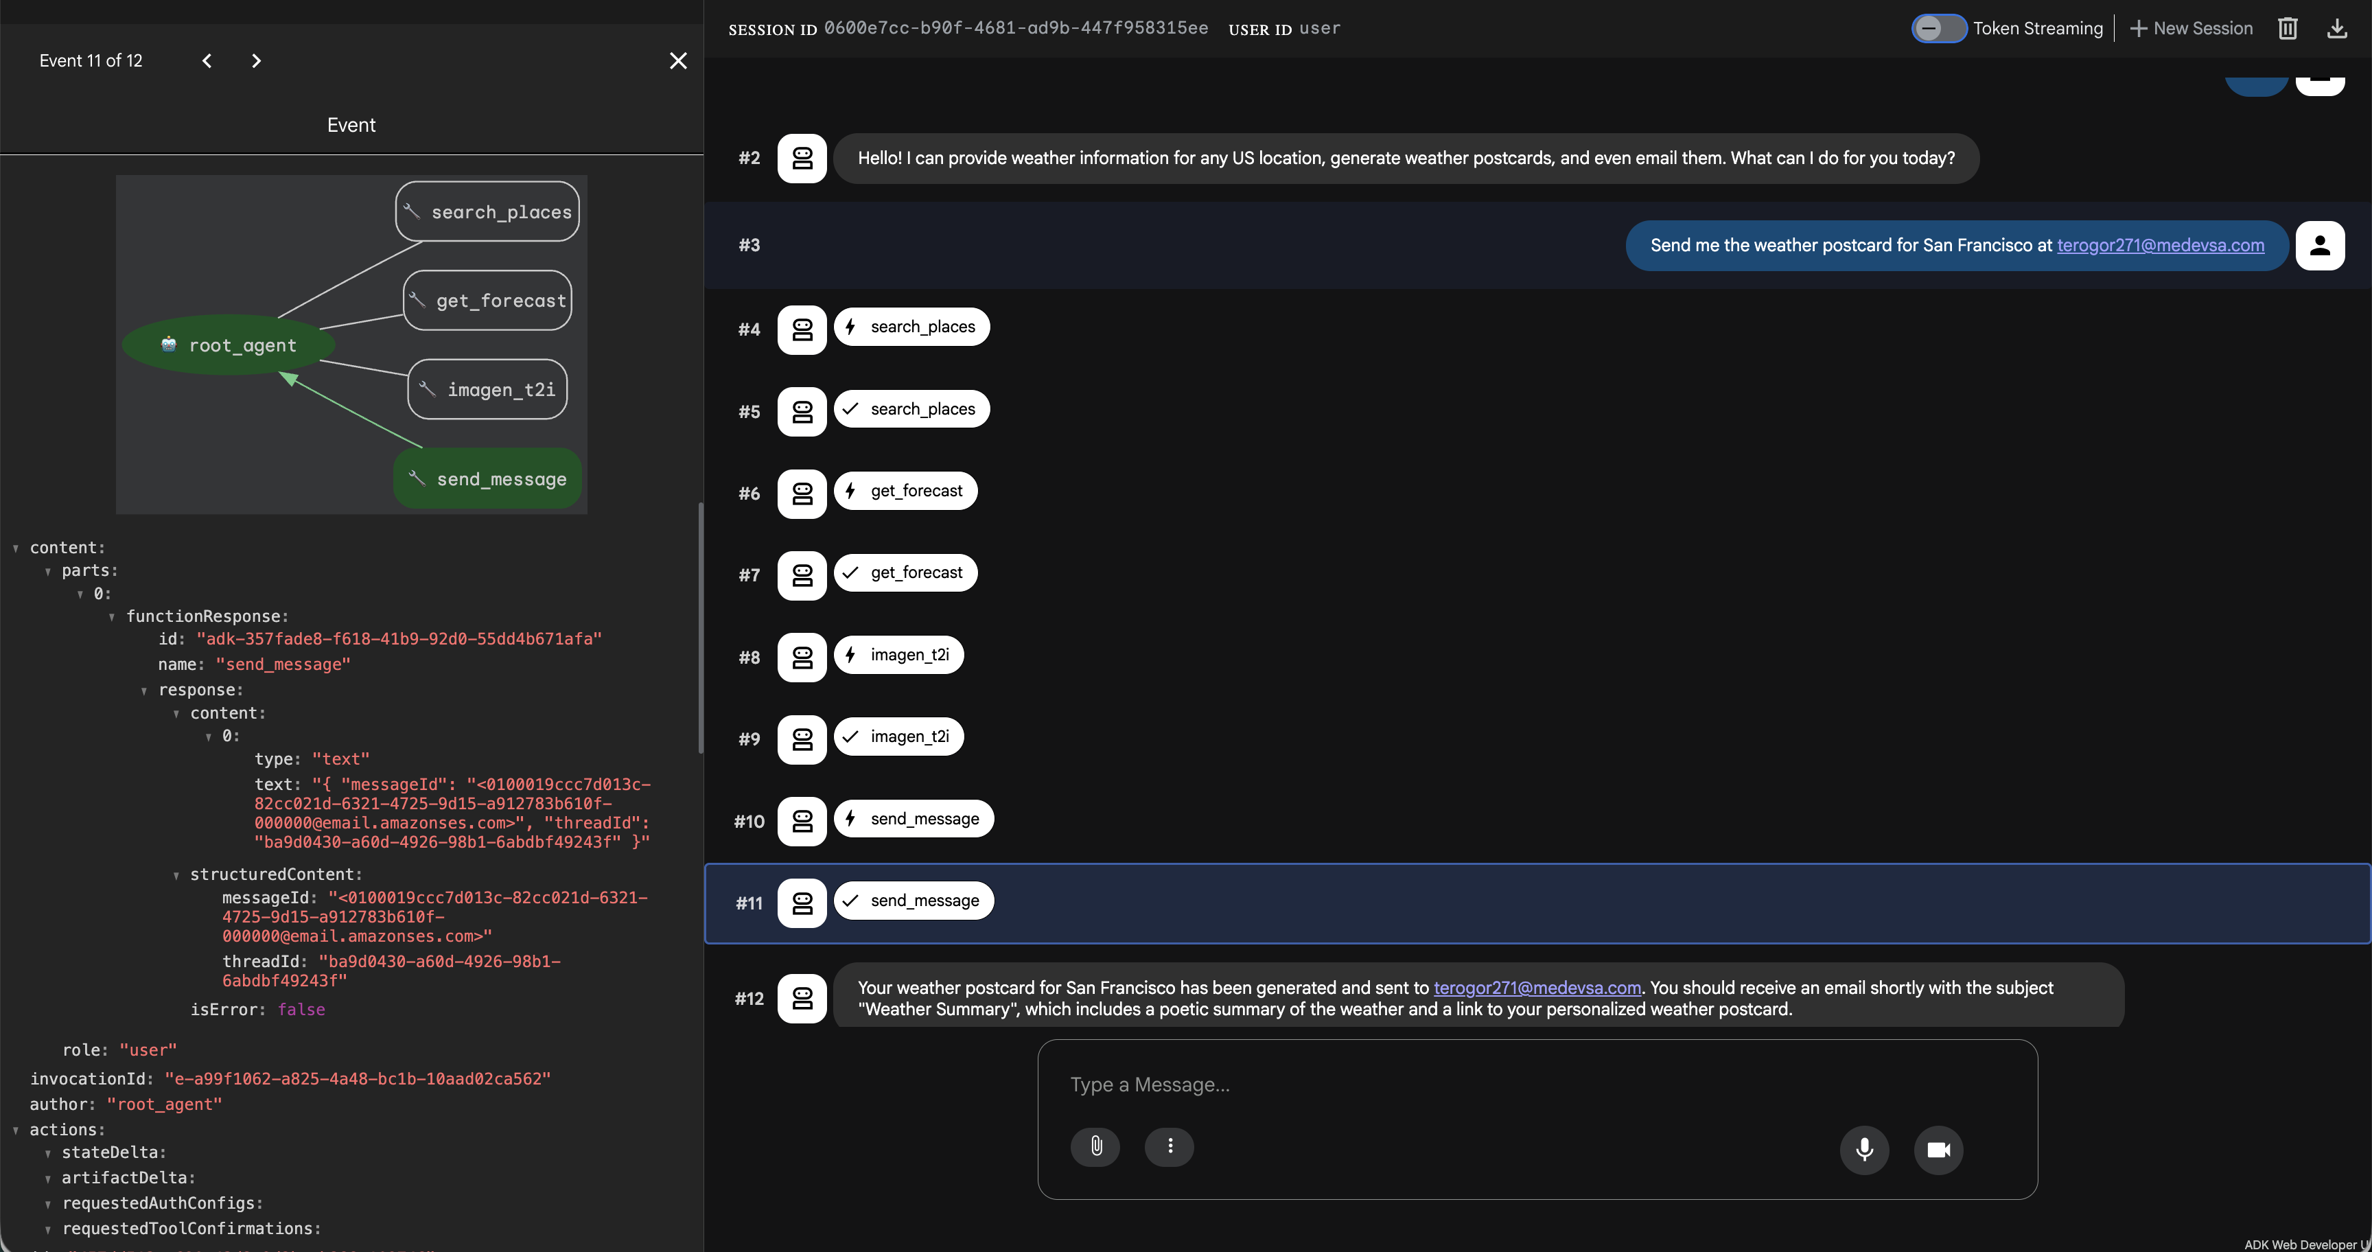The width and height of the screenshot is (2372, 1252).
Task: Click the download session icon
Action: [x=2338, y=27]
